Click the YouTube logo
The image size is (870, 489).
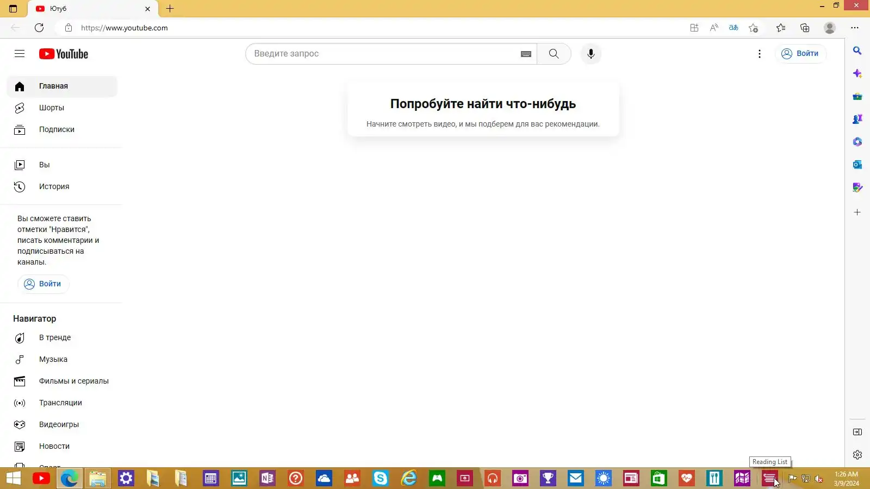[x=64, y=54]
